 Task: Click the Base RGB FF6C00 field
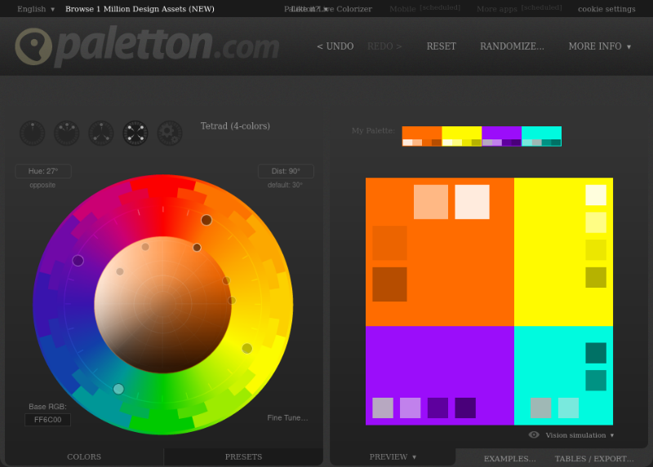coord(47,420)
